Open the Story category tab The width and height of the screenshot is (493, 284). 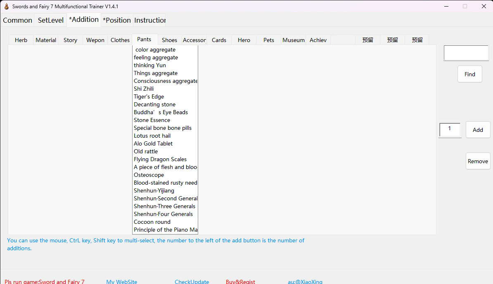coord(71,40)
